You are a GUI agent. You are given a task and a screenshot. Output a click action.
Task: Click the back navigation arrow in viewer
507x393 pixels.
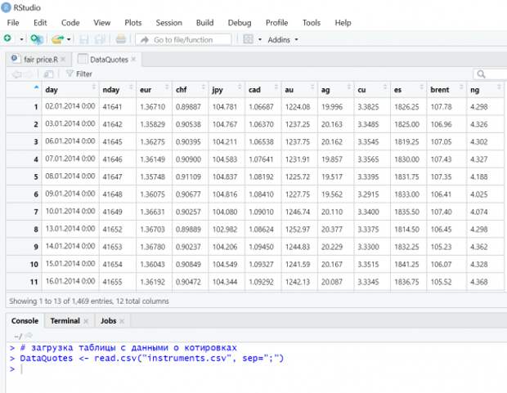coord(17,74)
